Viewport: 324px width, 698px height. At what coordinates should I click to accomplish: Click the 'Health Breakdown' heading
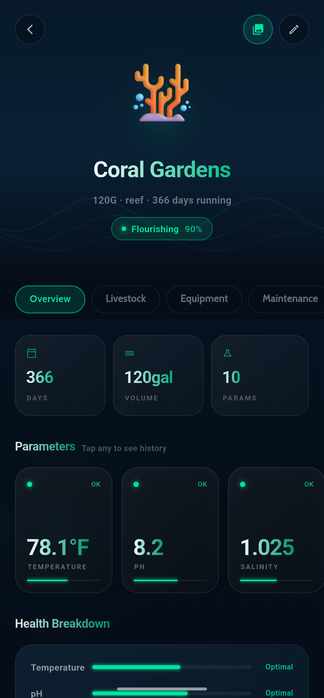(x=62, y=624)
